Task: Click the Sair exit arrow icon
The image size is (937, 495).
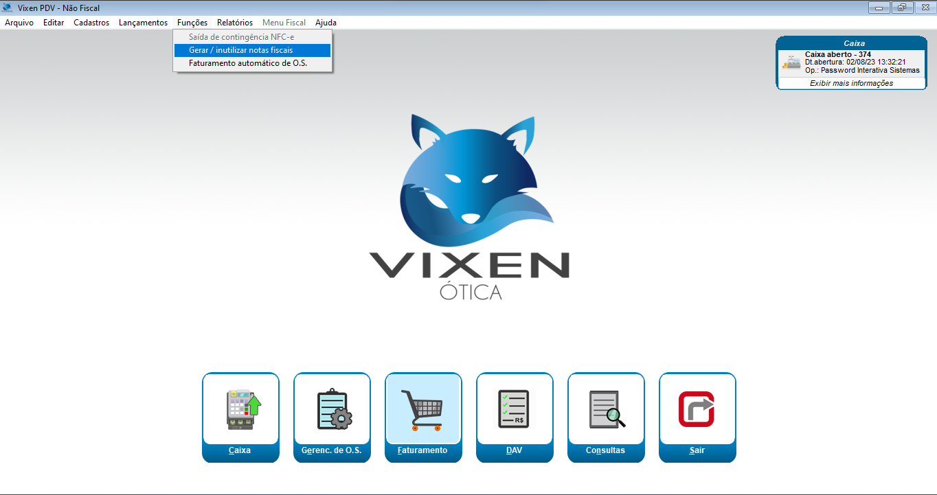Action: click(697, 409)
